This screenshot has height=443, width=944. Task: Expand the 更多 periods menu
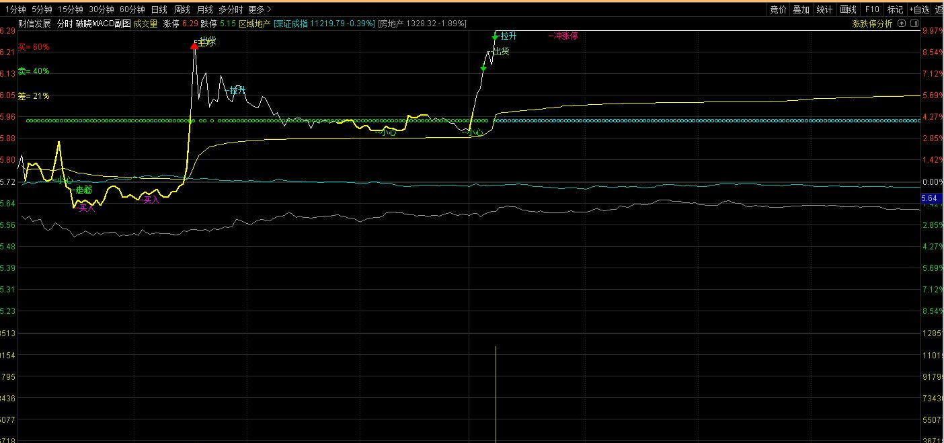(260, 9)
